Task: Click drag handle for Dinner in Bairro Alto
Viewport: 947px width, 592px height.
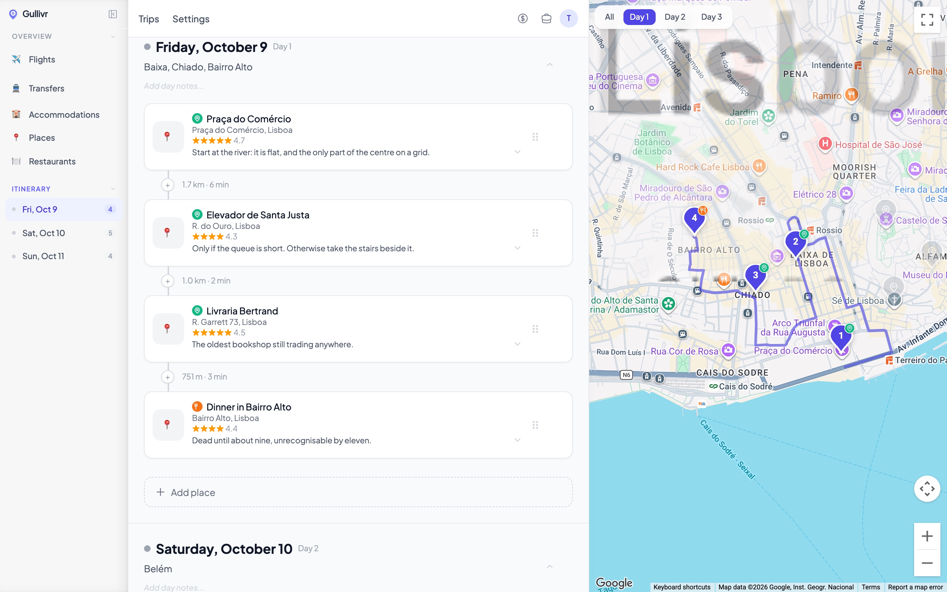Action: coord(535,425)
